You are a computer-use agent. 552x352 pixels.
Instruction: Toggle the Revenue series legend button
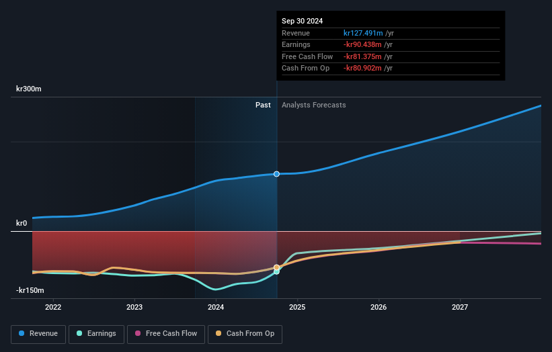point(38,334)
